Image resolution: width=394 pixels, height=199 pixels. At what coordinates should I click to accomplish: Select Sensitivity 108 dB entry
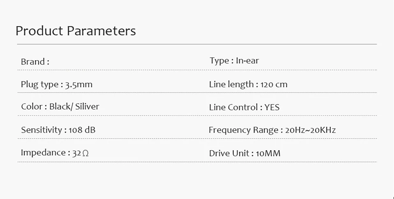point(58,130)
